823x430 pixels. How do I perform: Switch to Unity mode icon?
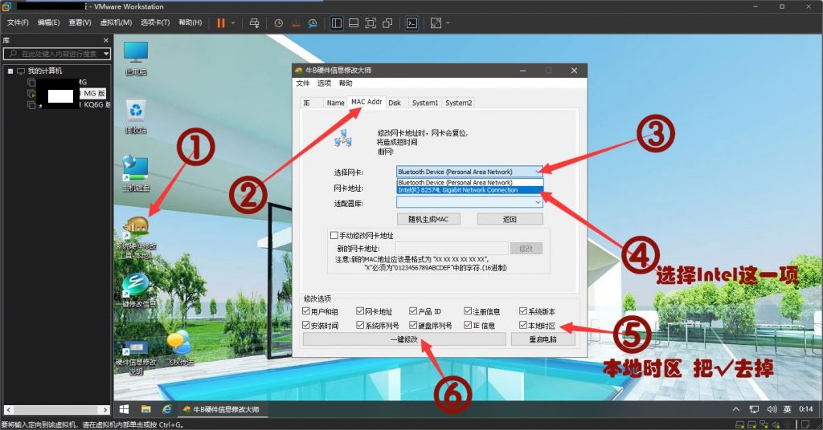coord(387,23)
